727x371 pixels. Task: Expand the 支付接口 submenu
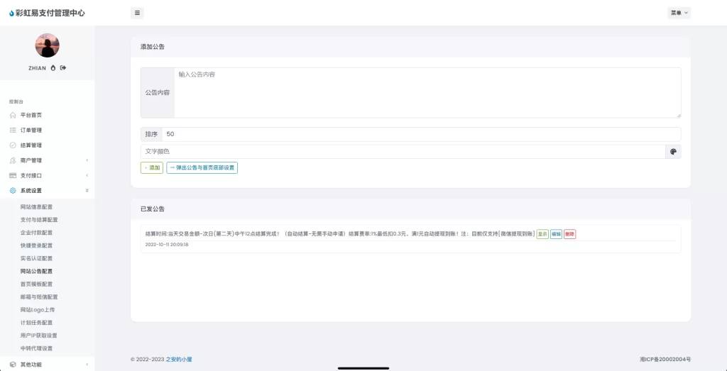pyautogui.click(x=47, y=175)
